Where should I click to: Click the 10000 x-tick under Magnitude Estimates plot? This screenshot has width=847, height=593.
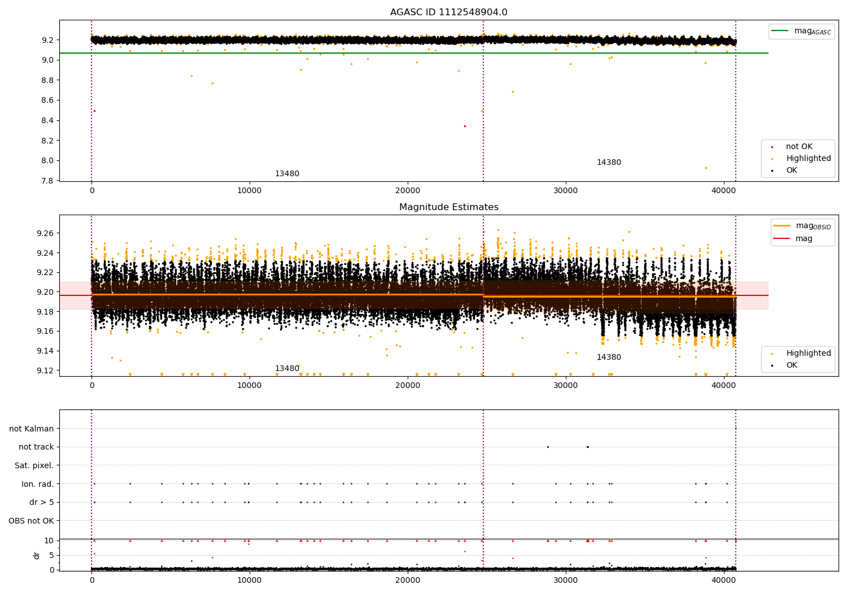point(250,386)
